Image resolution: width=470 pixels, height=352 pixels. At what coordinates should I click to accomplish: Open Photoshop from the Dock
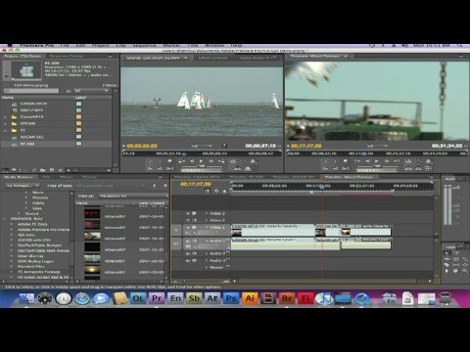coord(231,298)
